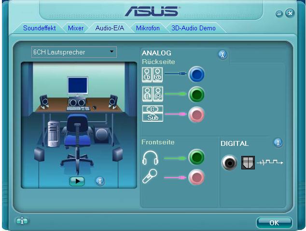Image resolution: width=306 pixels, height=231 pixels.
Task: Expand the 6CH Lautsprecher dropdown
Action: (74, 52)
